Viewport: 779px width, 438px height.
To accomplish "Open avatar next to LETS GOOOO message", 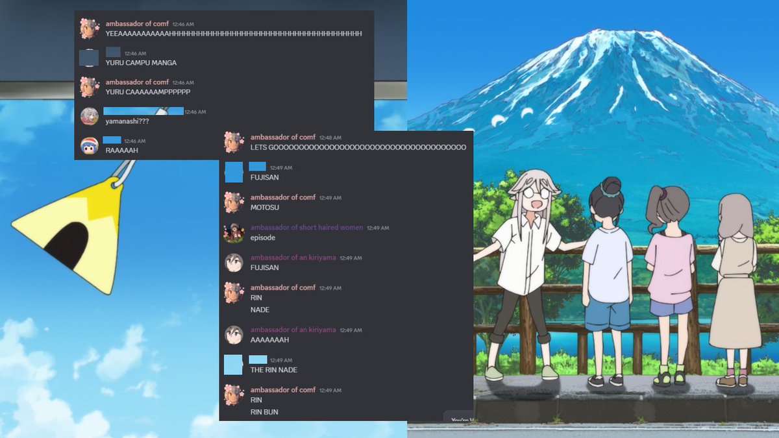I will coord(234,142).
